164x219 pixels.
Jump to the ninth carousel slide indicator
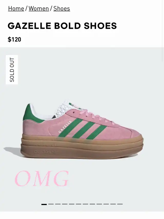(x=99, y=204)
